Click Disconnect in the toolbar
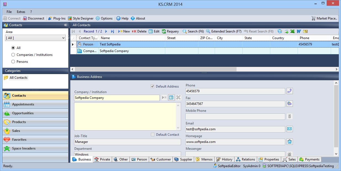The width and height of the screenshot is (341, 171). click(x=34, y=18)
